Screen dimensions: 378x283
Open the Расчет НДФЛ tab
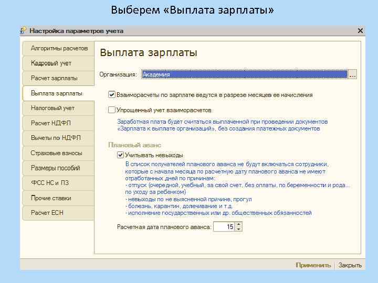(x=58, y=123)
